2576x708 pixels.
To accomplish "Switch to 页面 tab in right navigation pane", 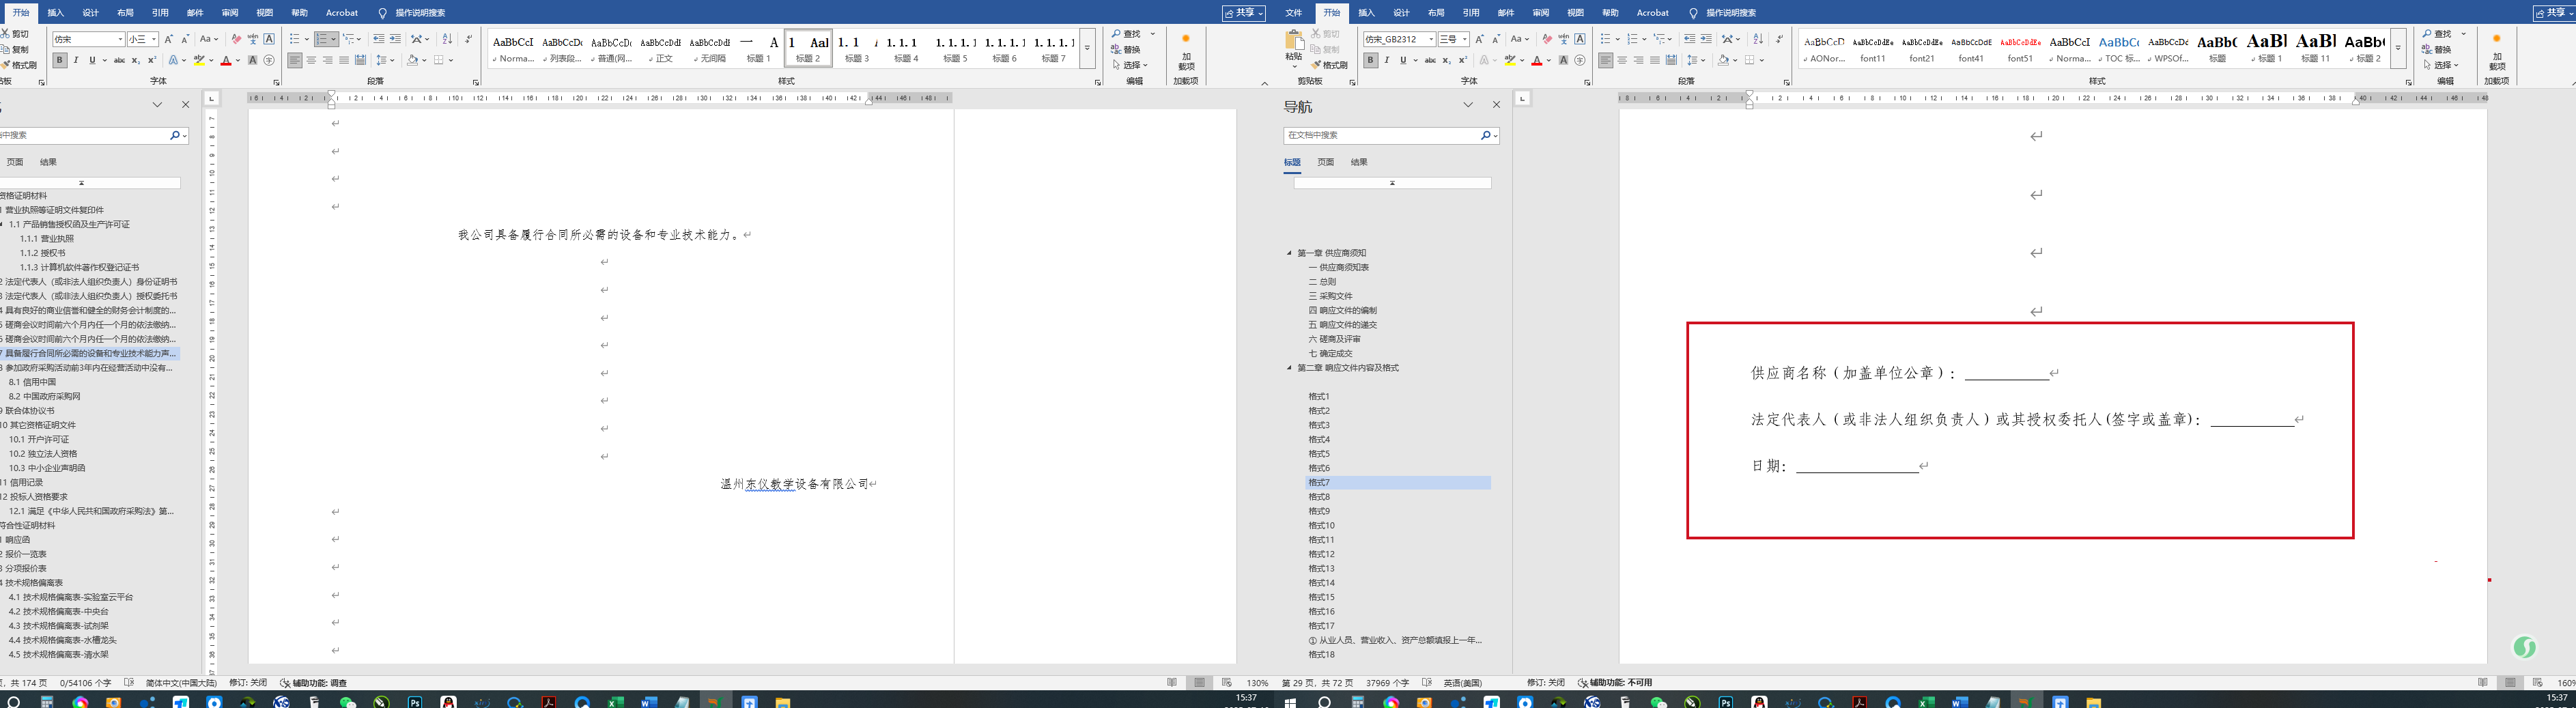I will 1325,162.
